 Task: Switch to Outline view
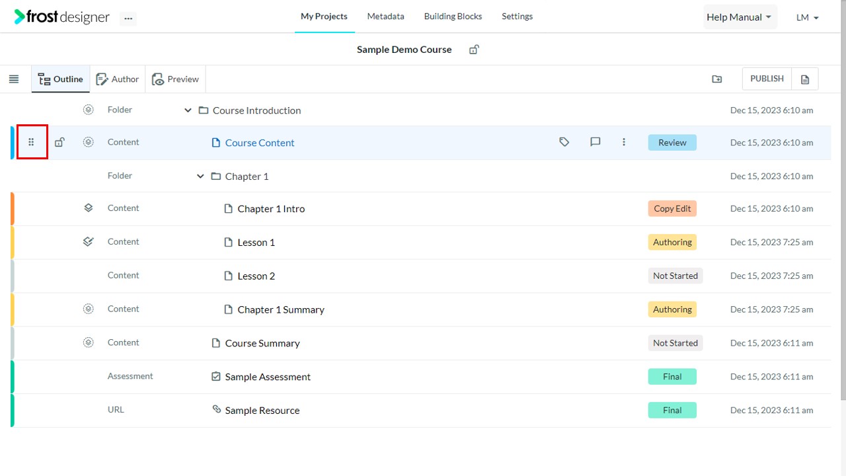[61, 79]
